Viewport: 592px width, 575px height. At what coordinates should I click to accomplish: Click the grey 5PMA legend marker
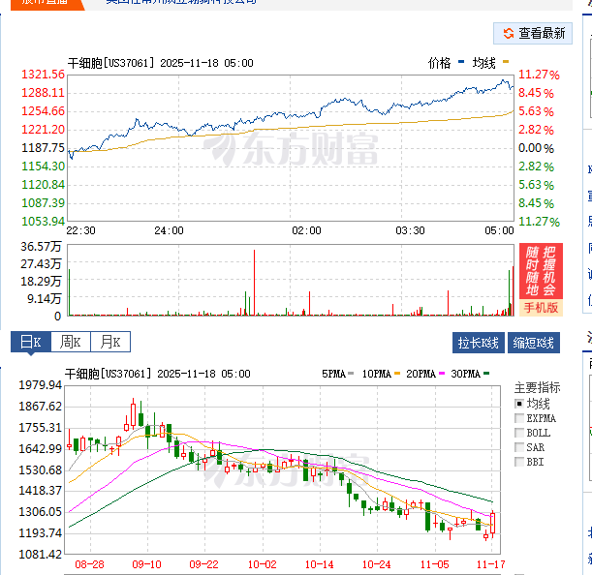click(x=351, y=374)
